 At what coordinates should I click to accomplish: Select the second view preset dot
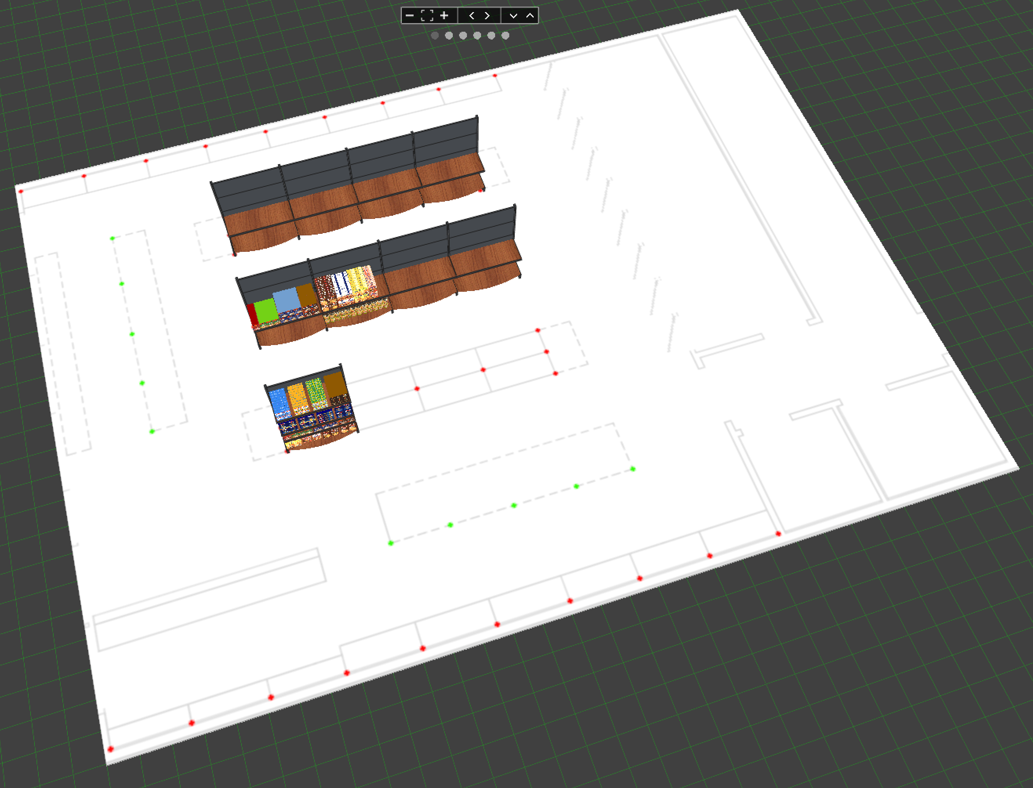coord(449,36)
